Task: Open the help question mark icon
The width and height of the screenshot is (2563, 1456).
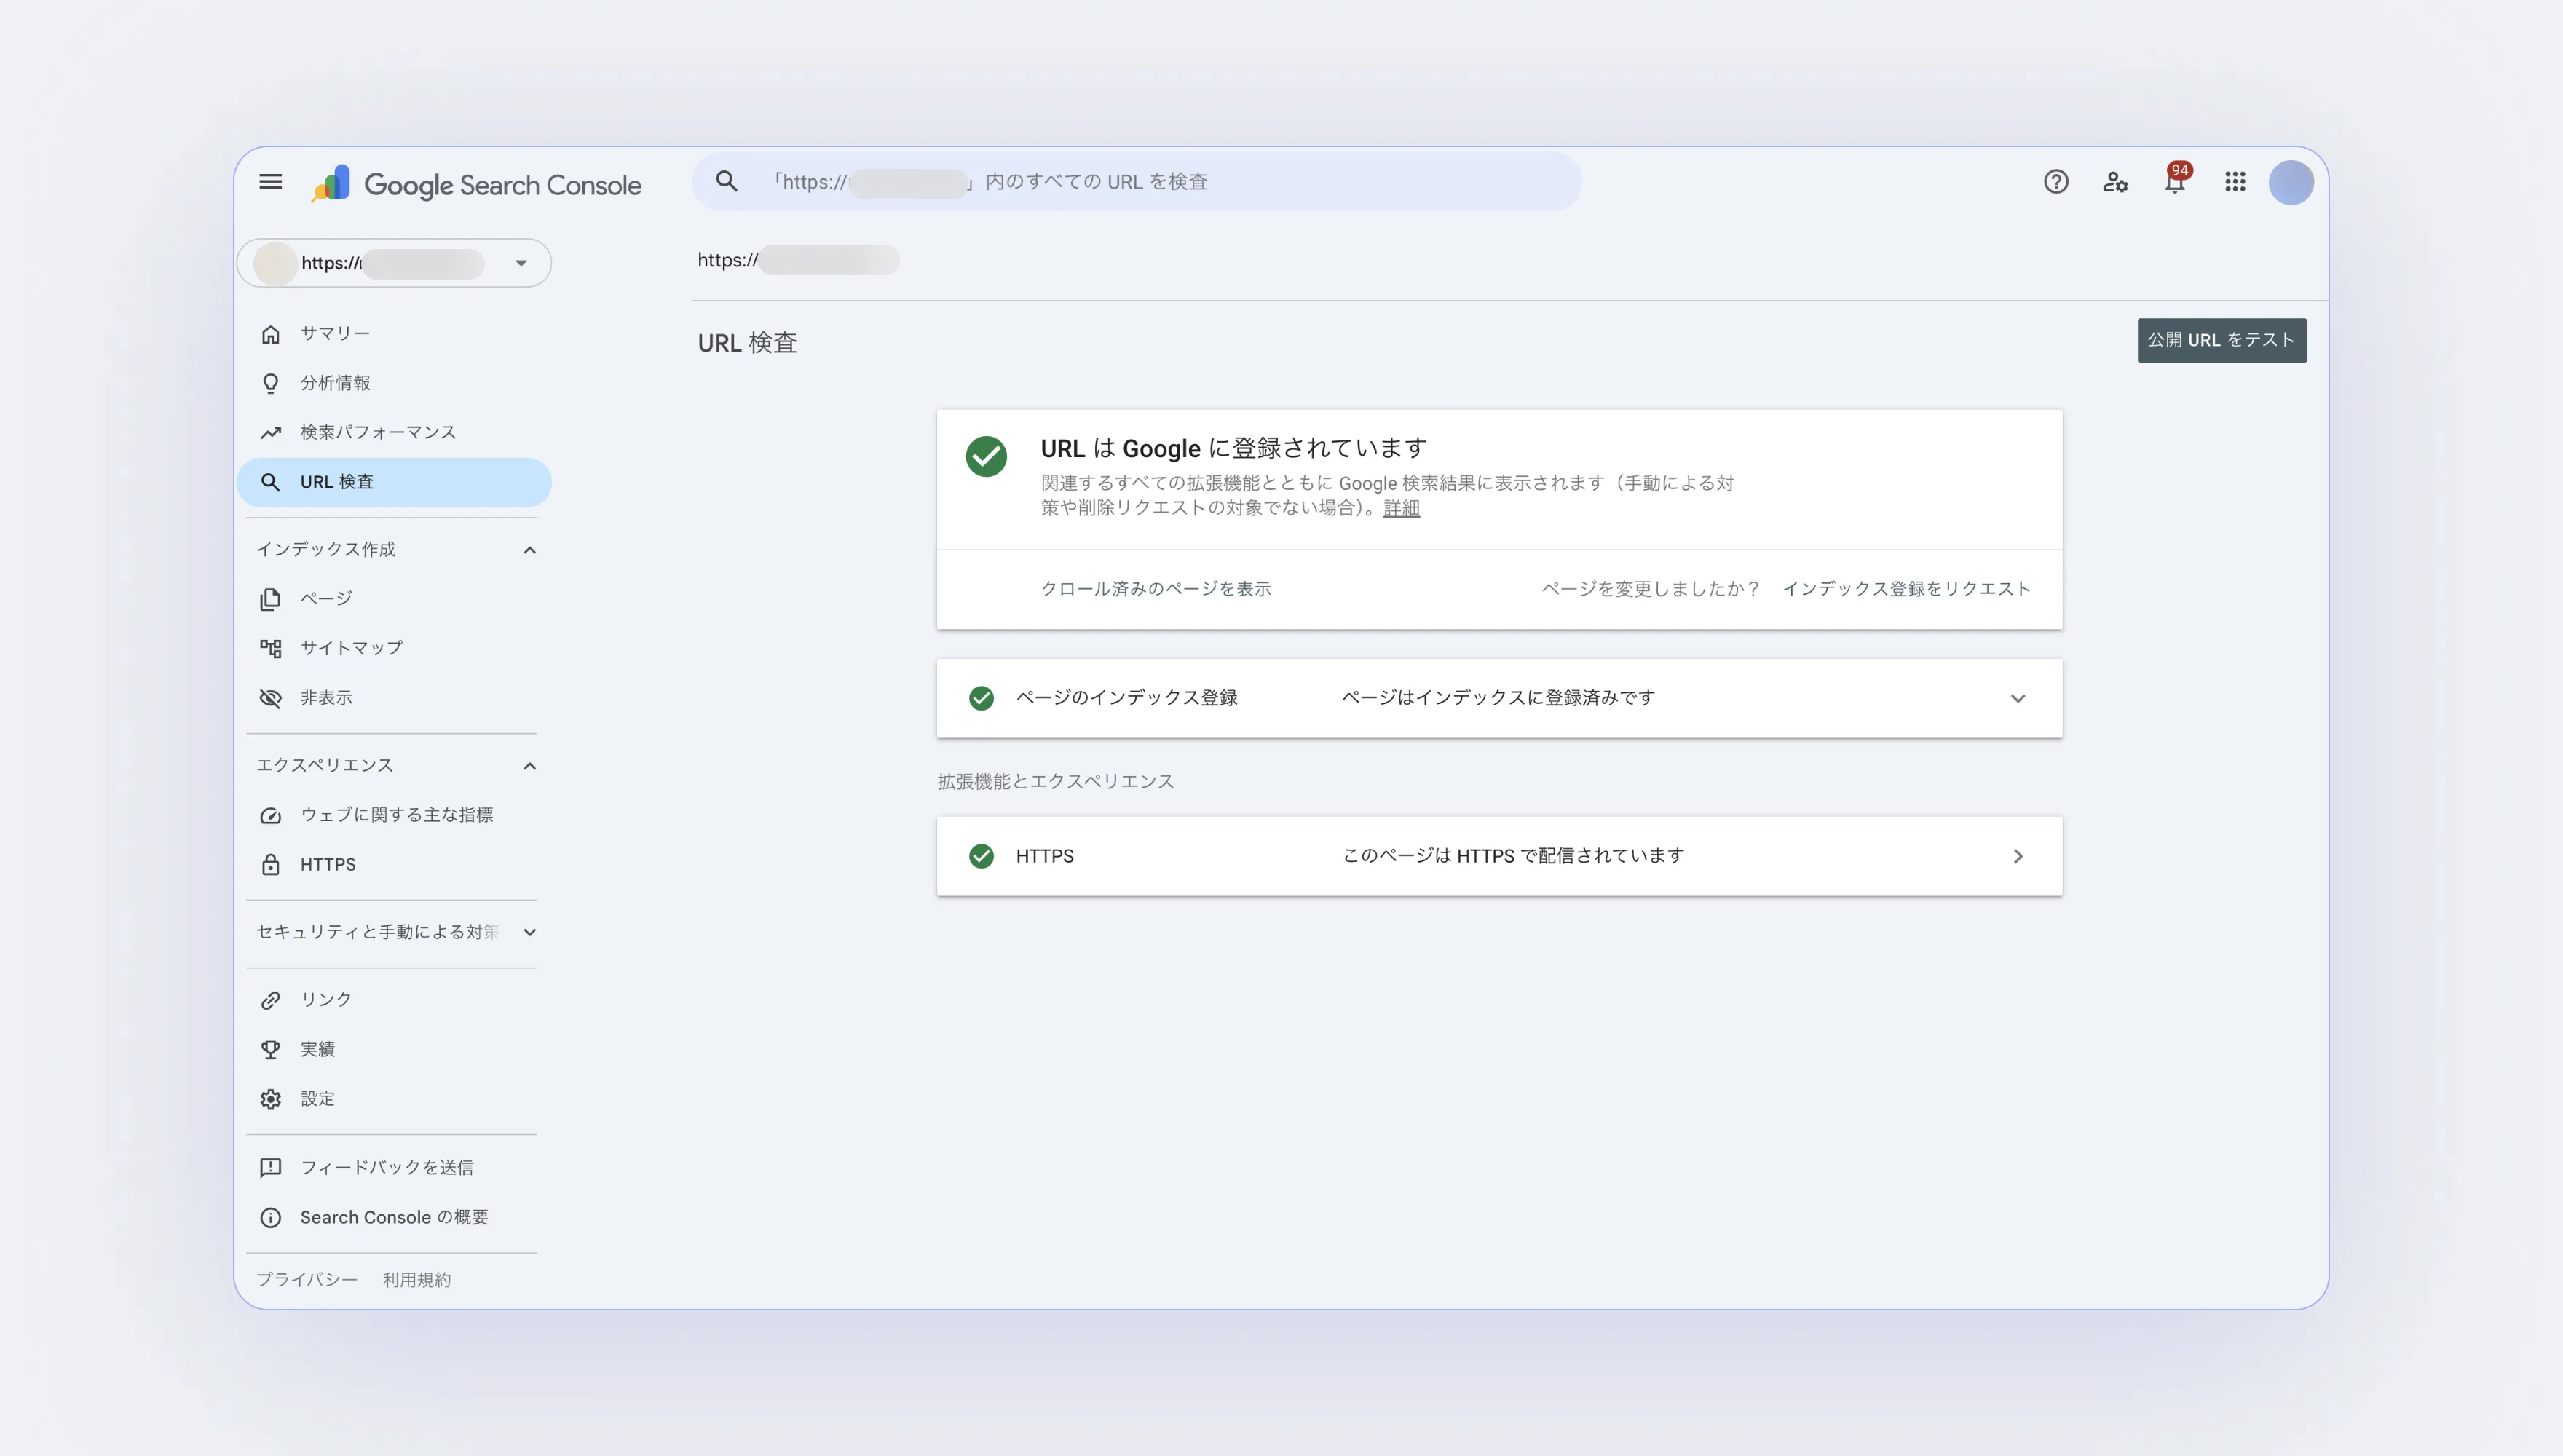Action: 2056,182
